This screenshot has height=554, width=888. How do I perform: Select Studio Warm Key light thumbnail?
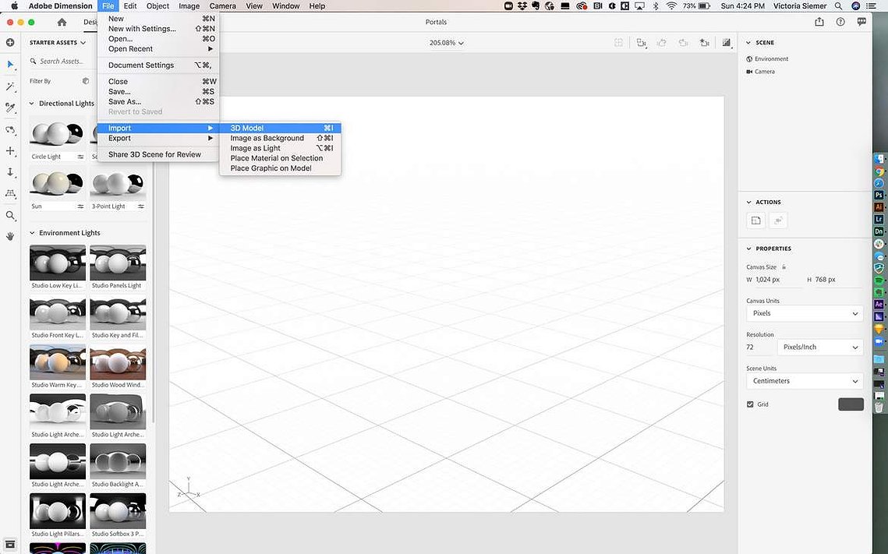tap(58, 362)
